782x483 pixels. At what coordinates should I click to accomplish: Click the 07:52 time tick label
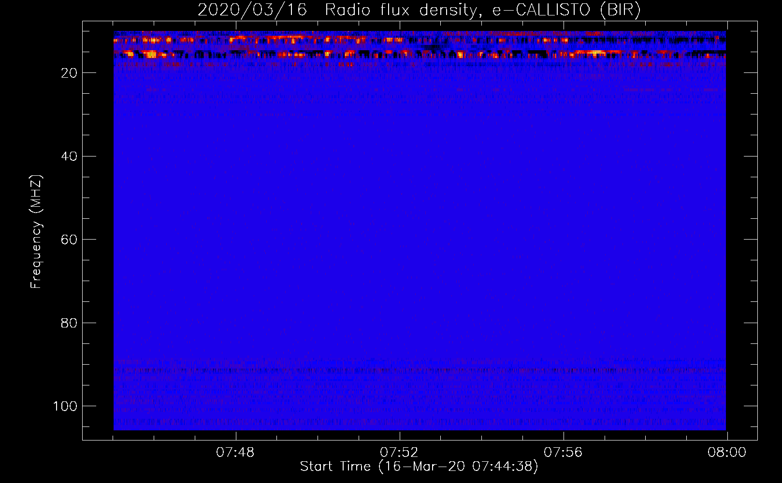(399, 453)
